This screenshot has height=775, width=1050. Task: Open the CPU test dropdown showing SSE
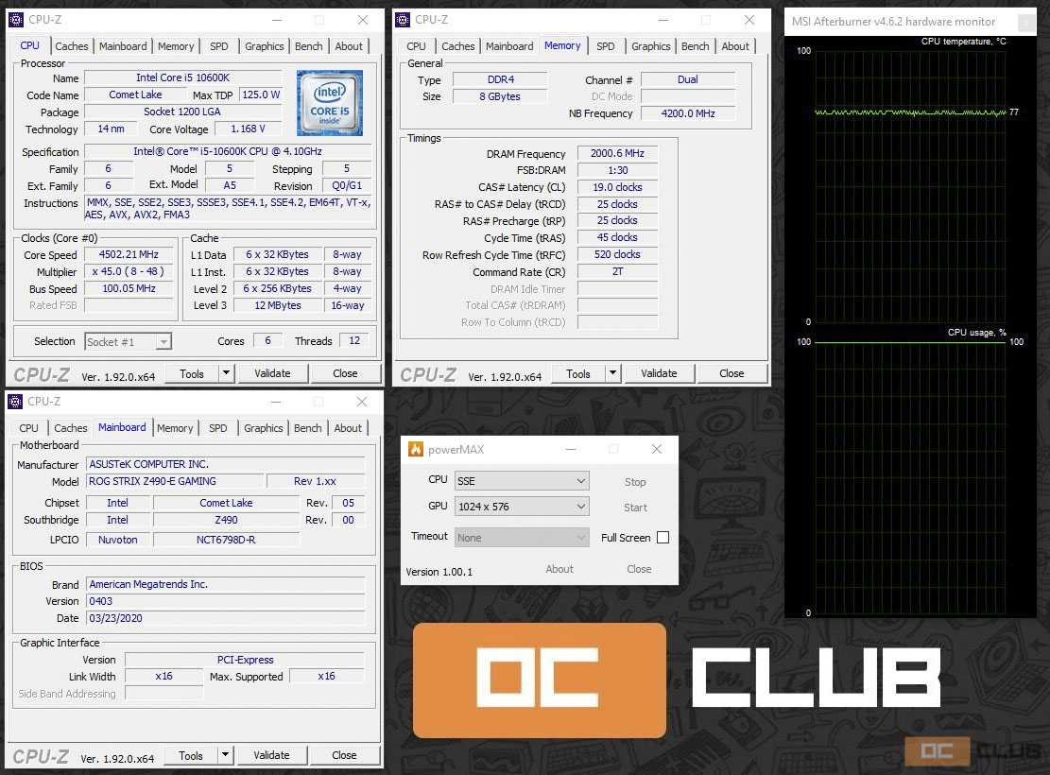point(522,481)
